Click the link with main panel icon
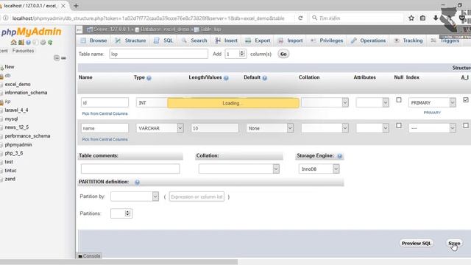 [x=64, y=58]
